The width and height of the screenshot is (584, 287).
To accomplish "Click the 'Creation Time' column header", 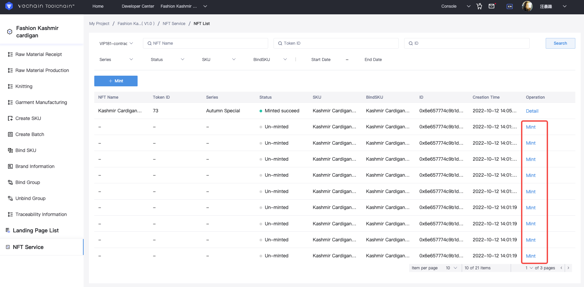I will coord(486,97).
